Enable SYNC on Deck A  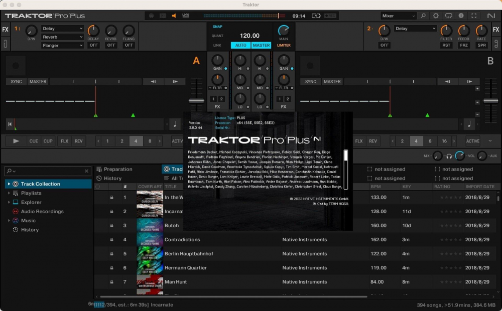click(16, 82)
